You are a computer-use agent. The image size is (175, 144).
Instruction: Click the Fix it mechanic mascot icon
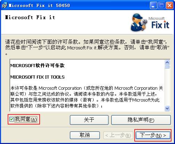(139, 22)
